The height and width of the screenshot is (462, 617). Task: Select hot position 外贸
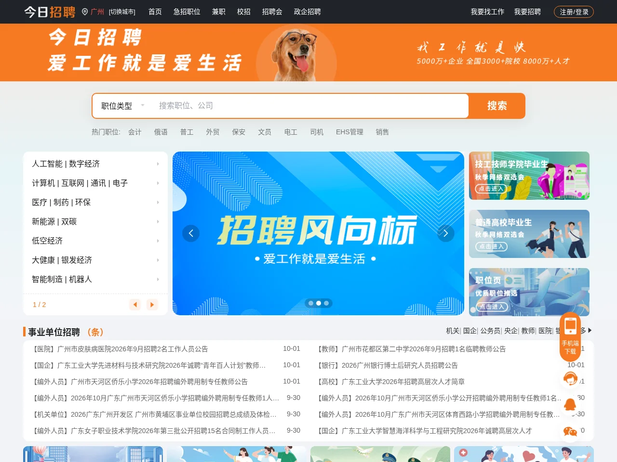pyautogui.click(x=213, y=132)
